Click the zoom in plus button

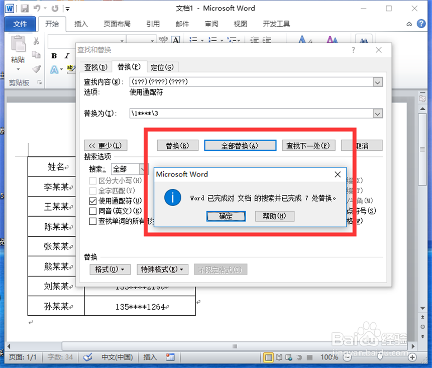(x=412, y=357)
